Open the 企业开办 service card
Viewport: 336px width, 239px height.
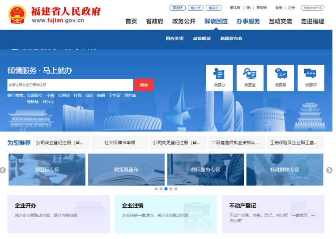(x=59, y=214)
